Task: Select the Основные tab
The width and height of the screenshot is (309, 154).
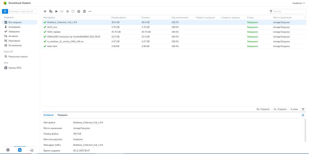Action: tap(48, 115)
